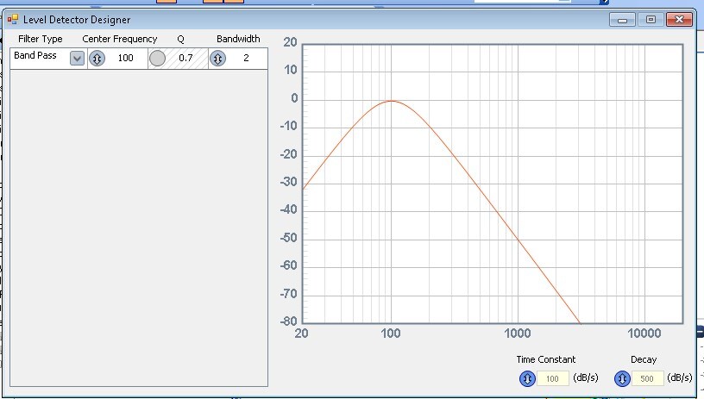Click the Q column header
The height and width of the screenshot is (399, 704).
coord(180,39)
